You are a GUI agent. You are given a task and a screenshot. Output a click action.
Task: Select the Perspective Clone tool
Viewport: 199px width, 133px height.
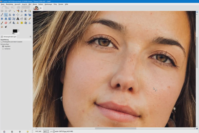coord(26,23)
